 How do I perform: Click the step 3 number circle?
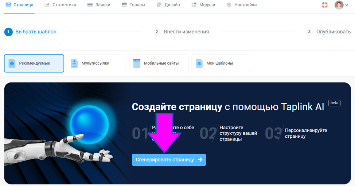click(309, 32)
